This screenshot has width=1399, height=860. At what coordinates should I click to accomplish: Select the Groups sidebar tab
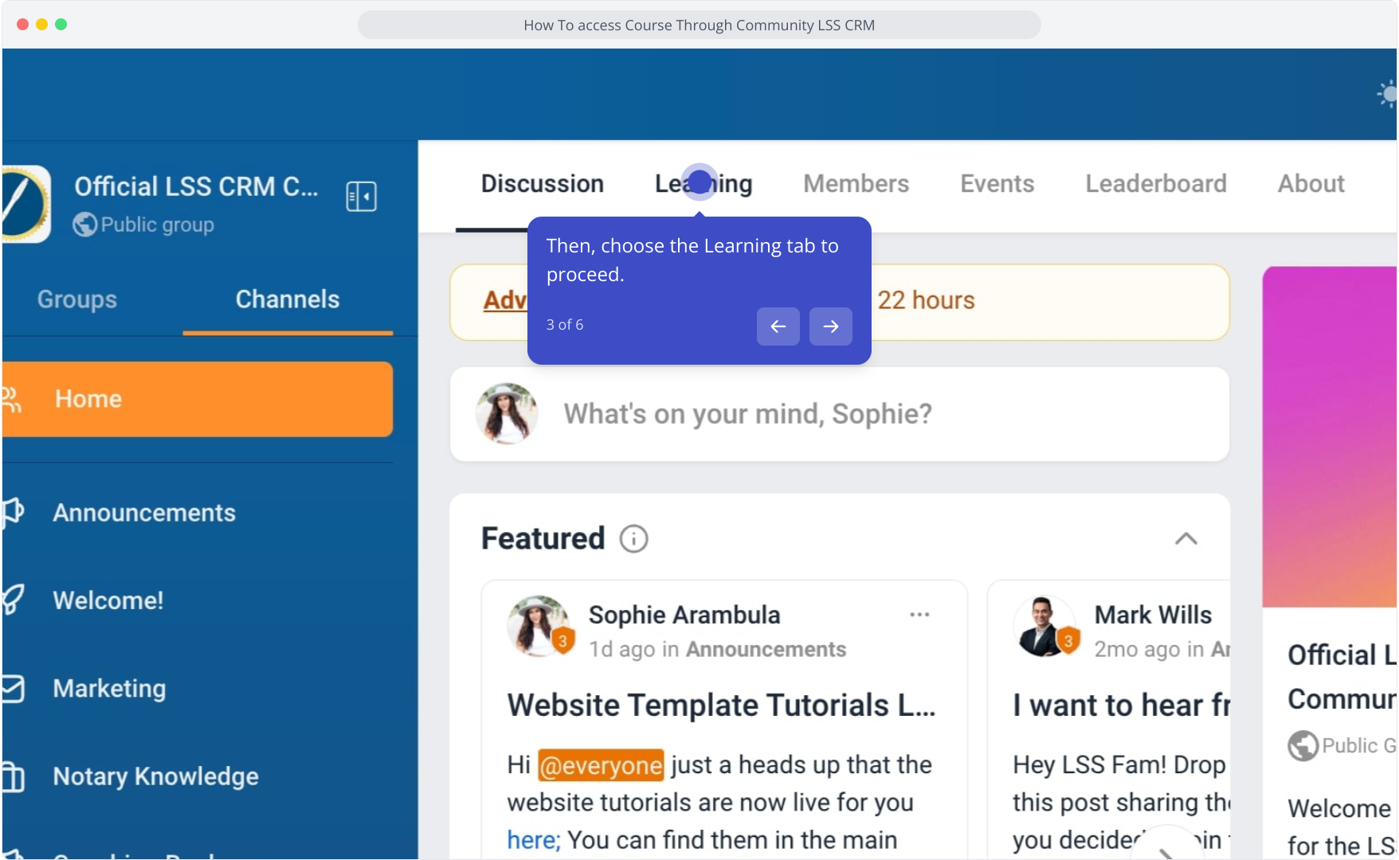tap(77, 299)
